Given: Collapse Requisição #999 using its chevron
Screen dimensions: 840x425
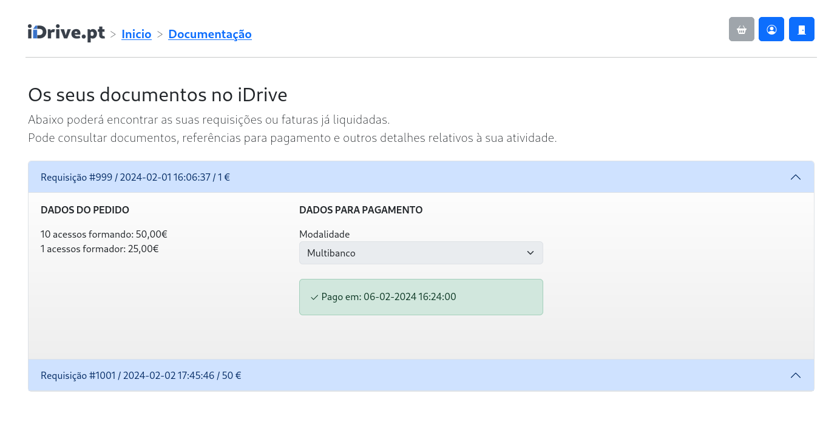Looking at the screenshot, I should [x=795, y=177].
